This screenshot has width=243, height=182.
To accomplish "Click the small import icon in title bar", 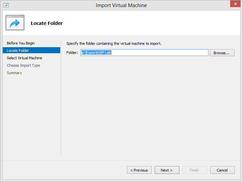I will (x=6, y=5).
